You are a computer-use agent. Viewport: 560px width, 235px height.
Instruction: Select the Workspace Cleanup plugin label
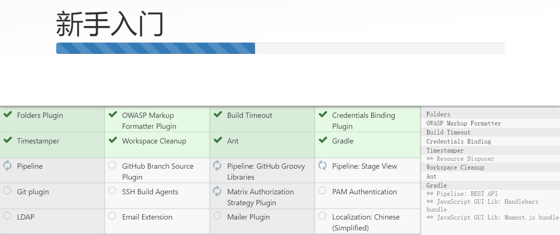pyautogui.click(x=154, y=141)
